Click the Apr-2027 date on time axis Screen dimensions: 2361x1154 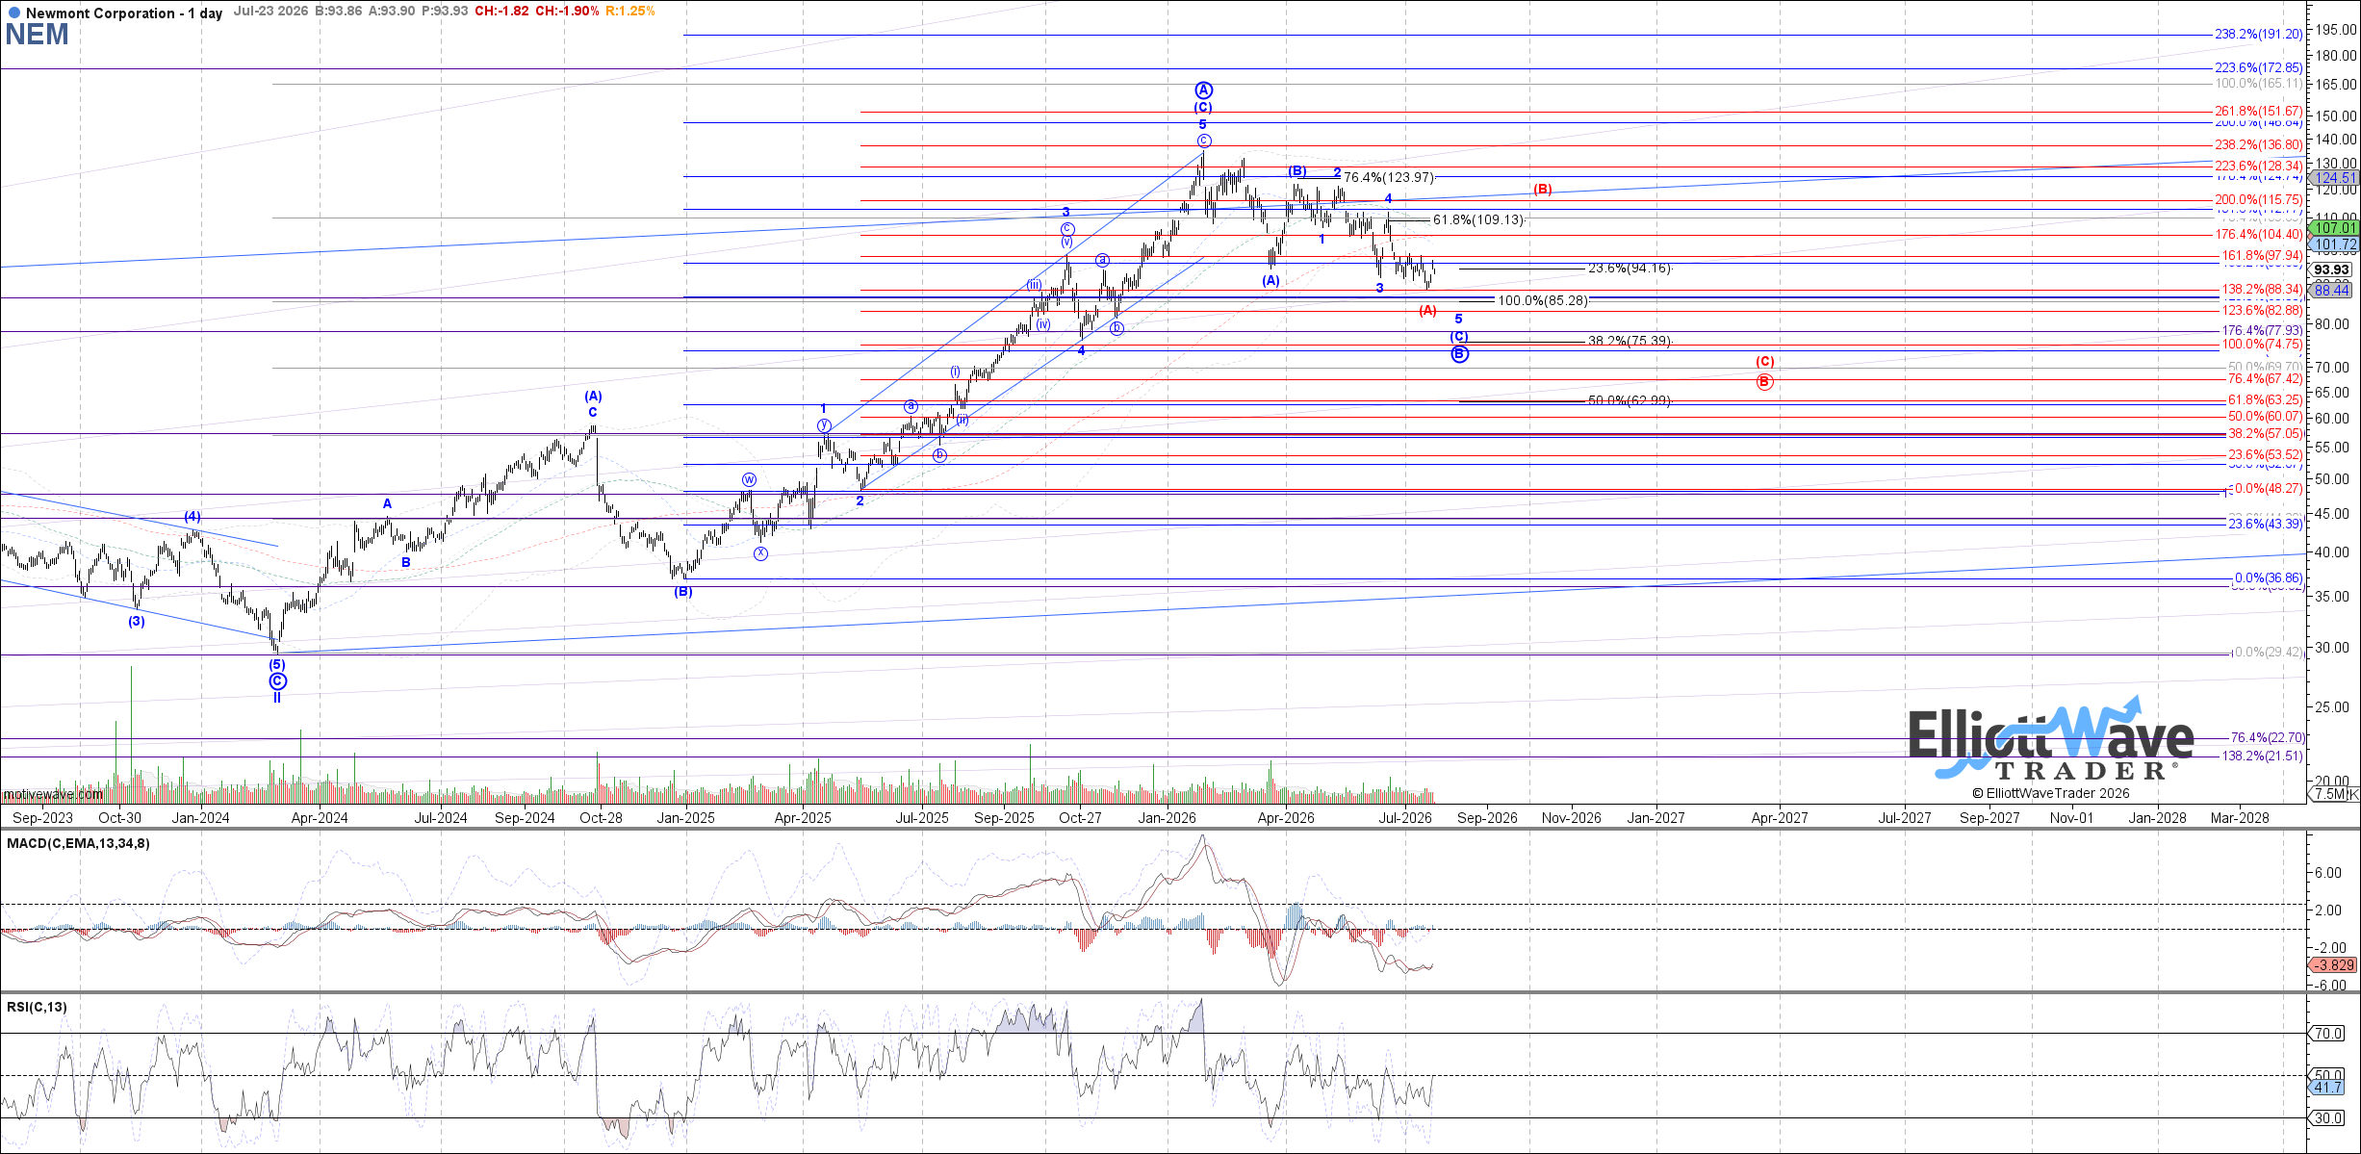click(1780, 818)
